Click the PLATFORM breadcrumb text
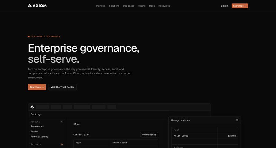 point(37,36)
